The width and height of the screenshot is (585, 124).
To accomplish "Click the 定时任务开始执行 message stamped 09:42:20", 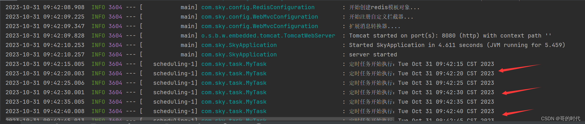I will coord(421,74).
